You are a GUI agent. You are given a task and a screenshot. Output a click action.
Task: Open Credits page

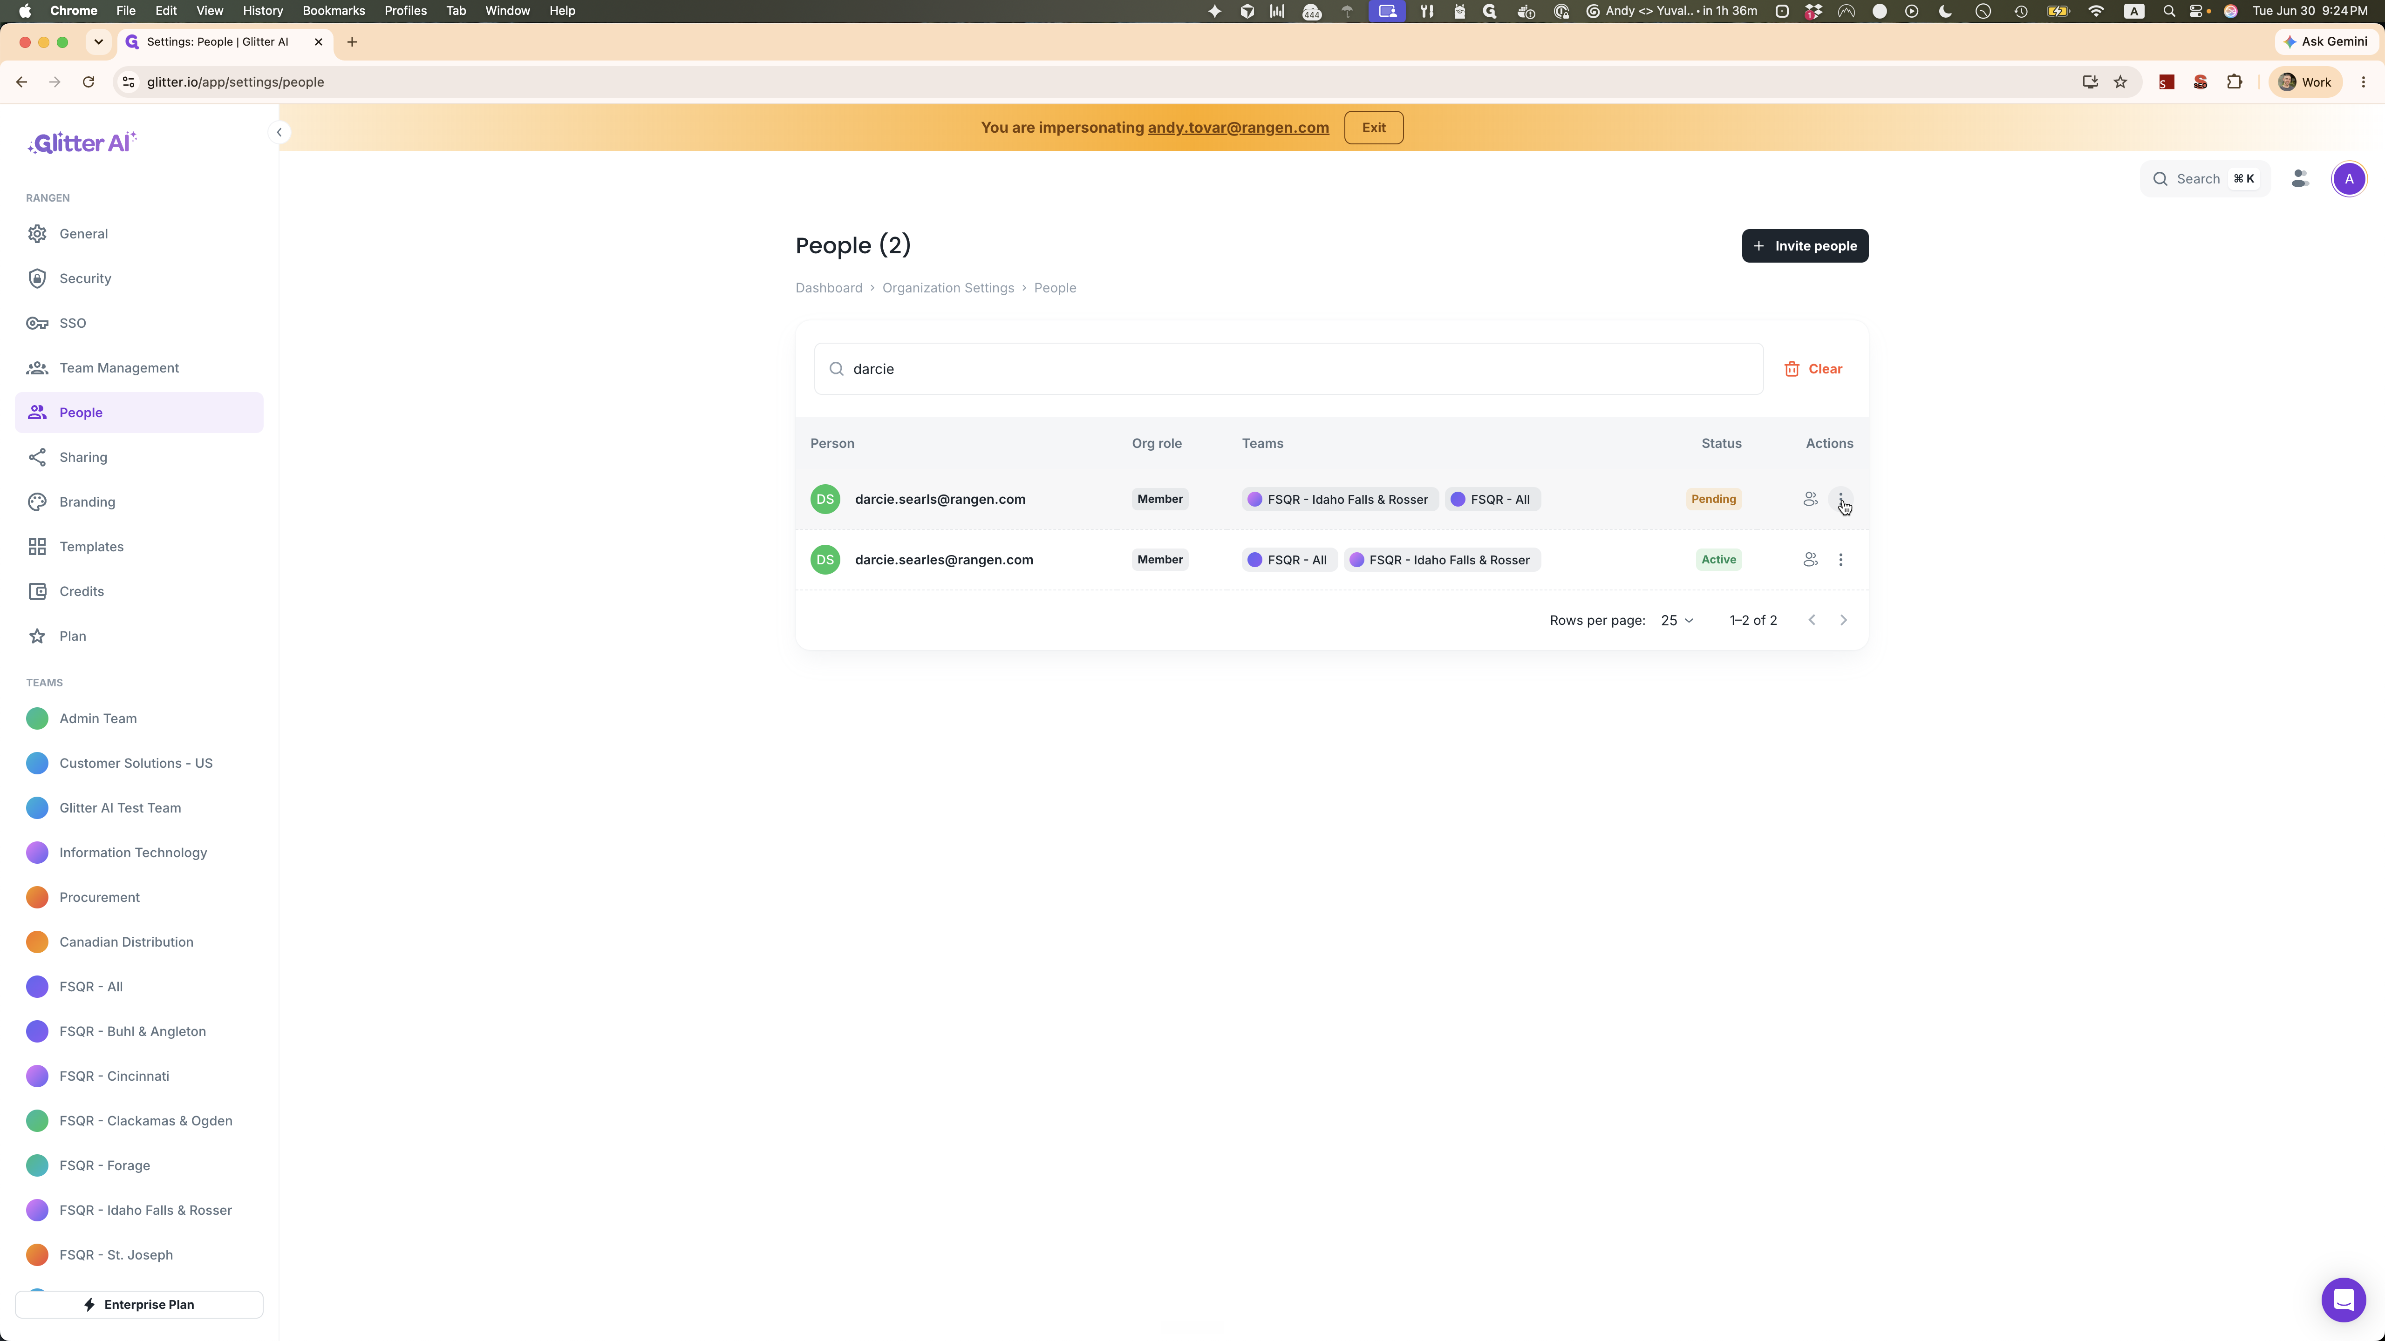[139, 591]
